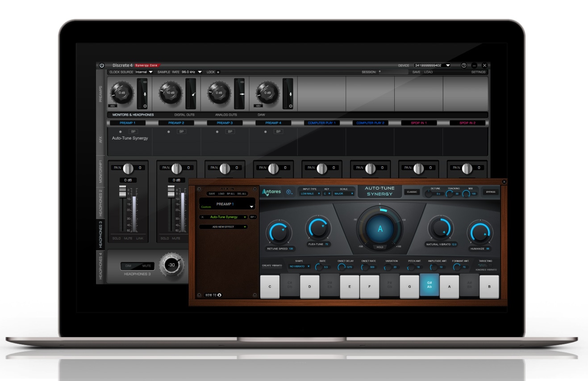The height and width of the screenshot is (381, 588).
Task: Open the ADD NEW EFFECT dropdown
Action: coord(223,227)
